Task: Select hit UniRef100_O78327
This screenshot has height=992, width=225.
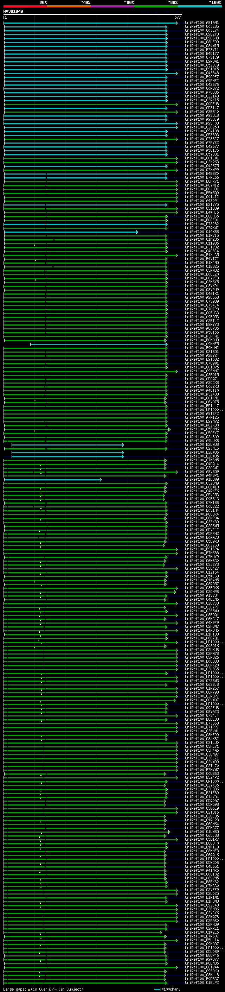Action: point(201,139)
